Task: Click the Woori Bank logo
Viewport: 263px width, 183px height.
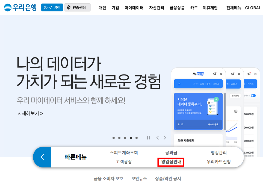Action: [x=20, y=7]
